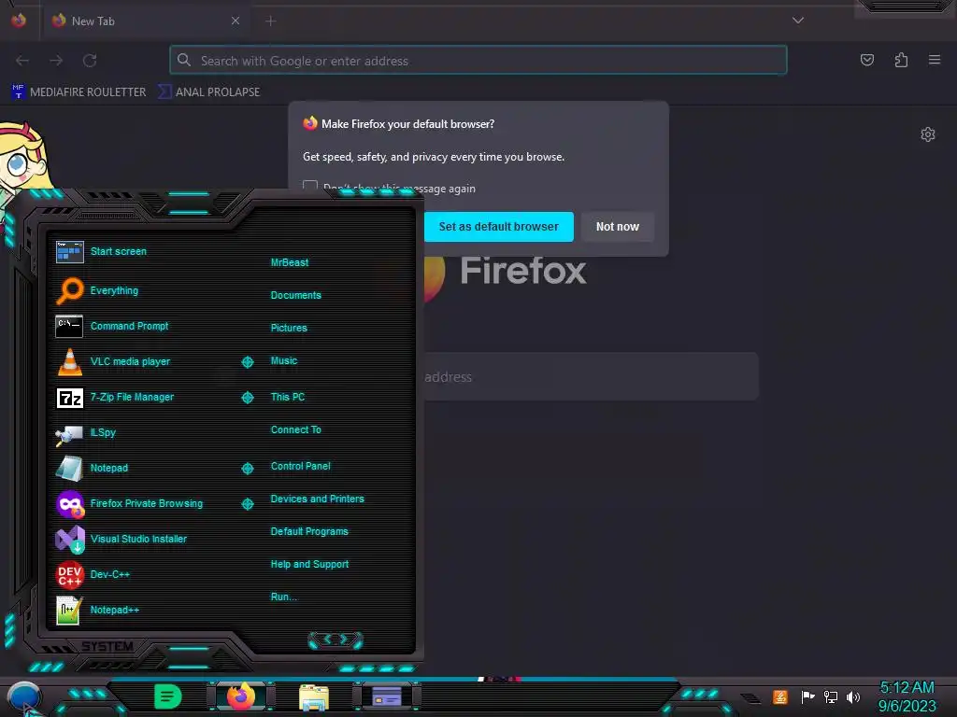Expand 7-Zip File Manager jump list

click(247, 398)
